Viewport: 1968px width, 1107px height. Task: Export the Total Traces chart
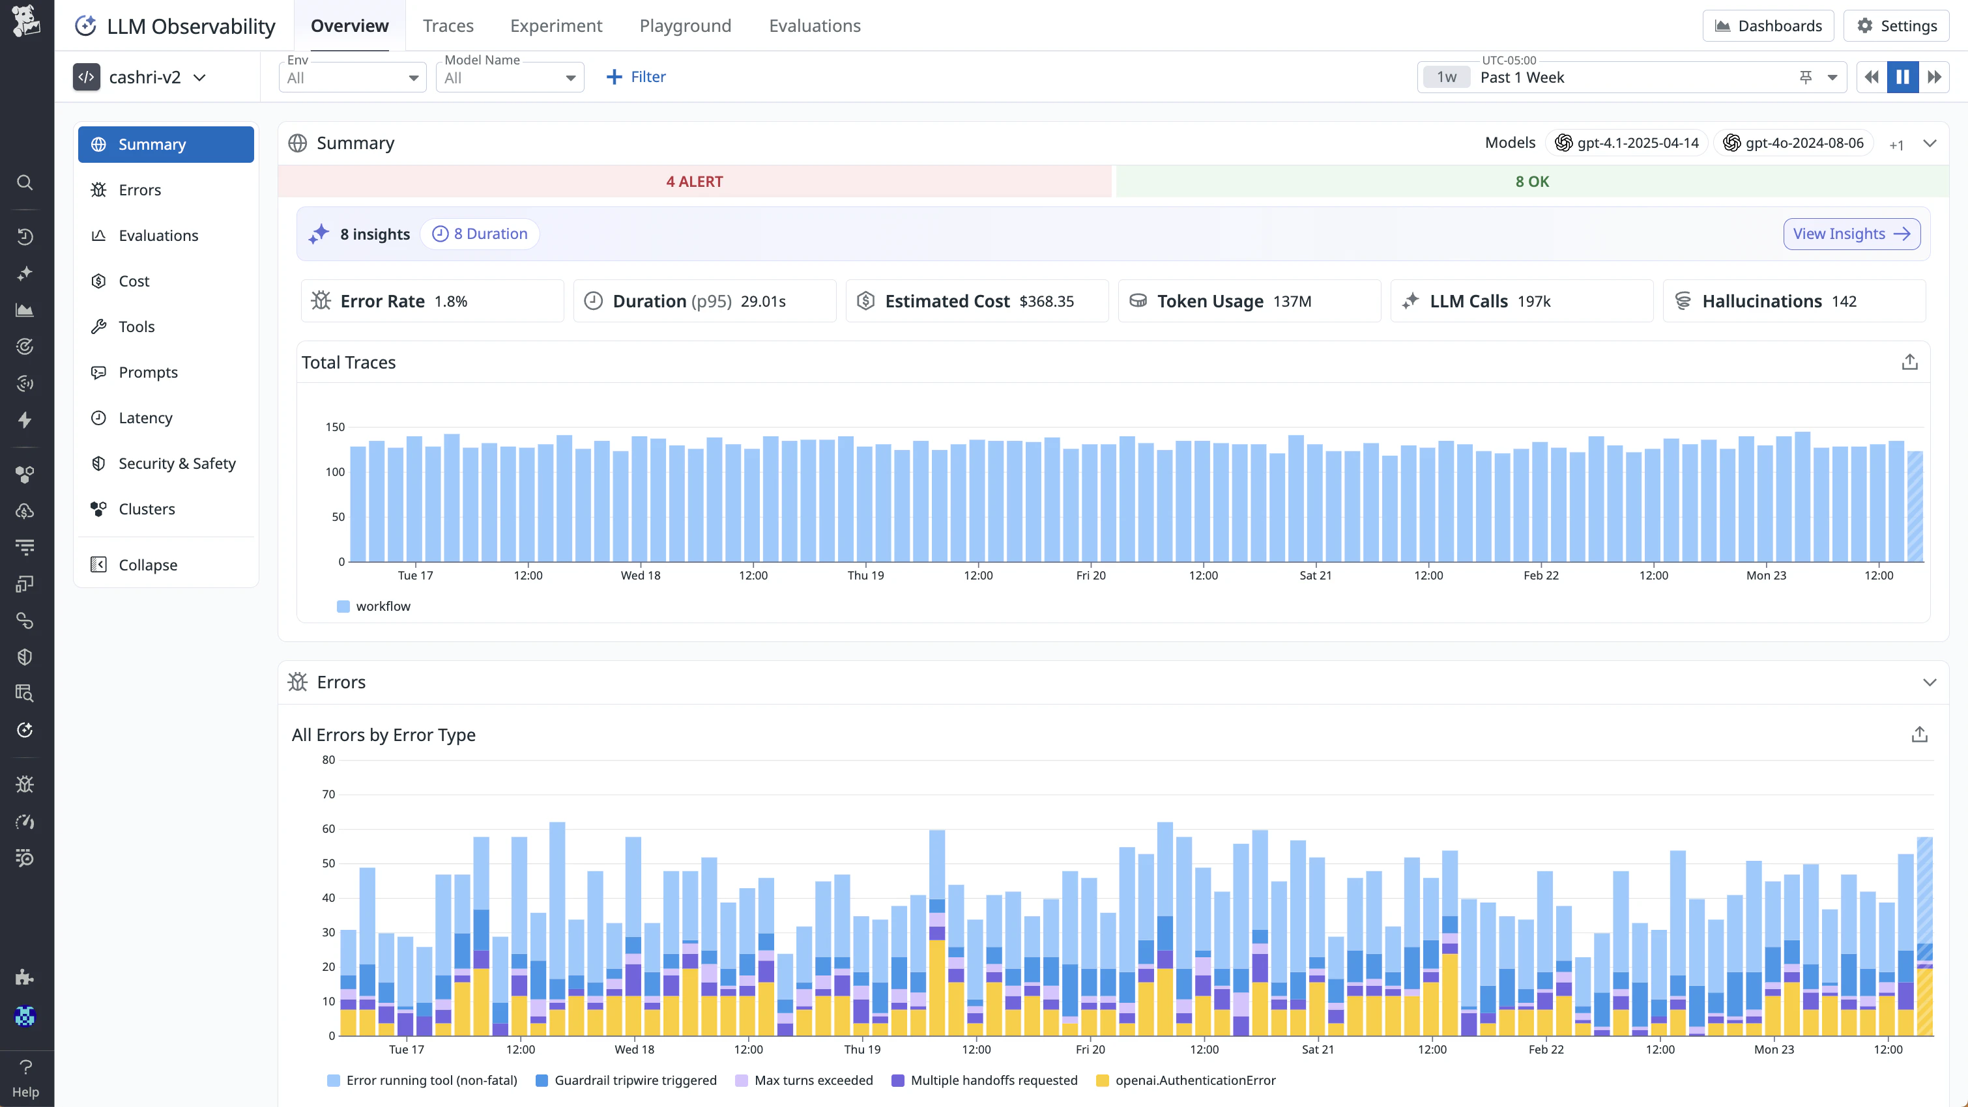click(1909, 362)
